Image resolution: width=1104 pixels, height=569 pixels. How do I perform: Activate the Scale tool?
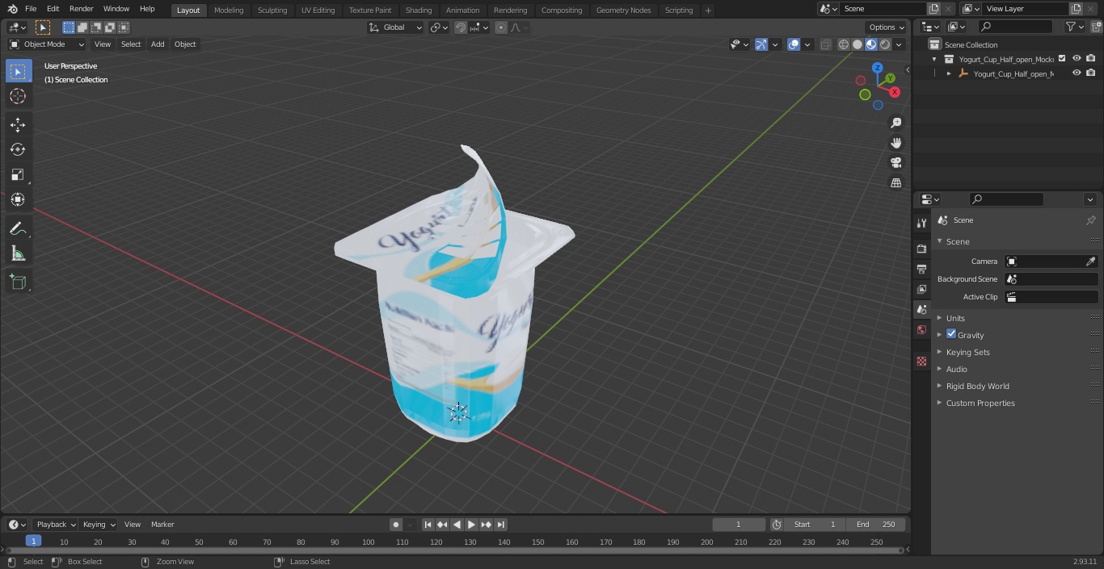[x=18, y=174]
